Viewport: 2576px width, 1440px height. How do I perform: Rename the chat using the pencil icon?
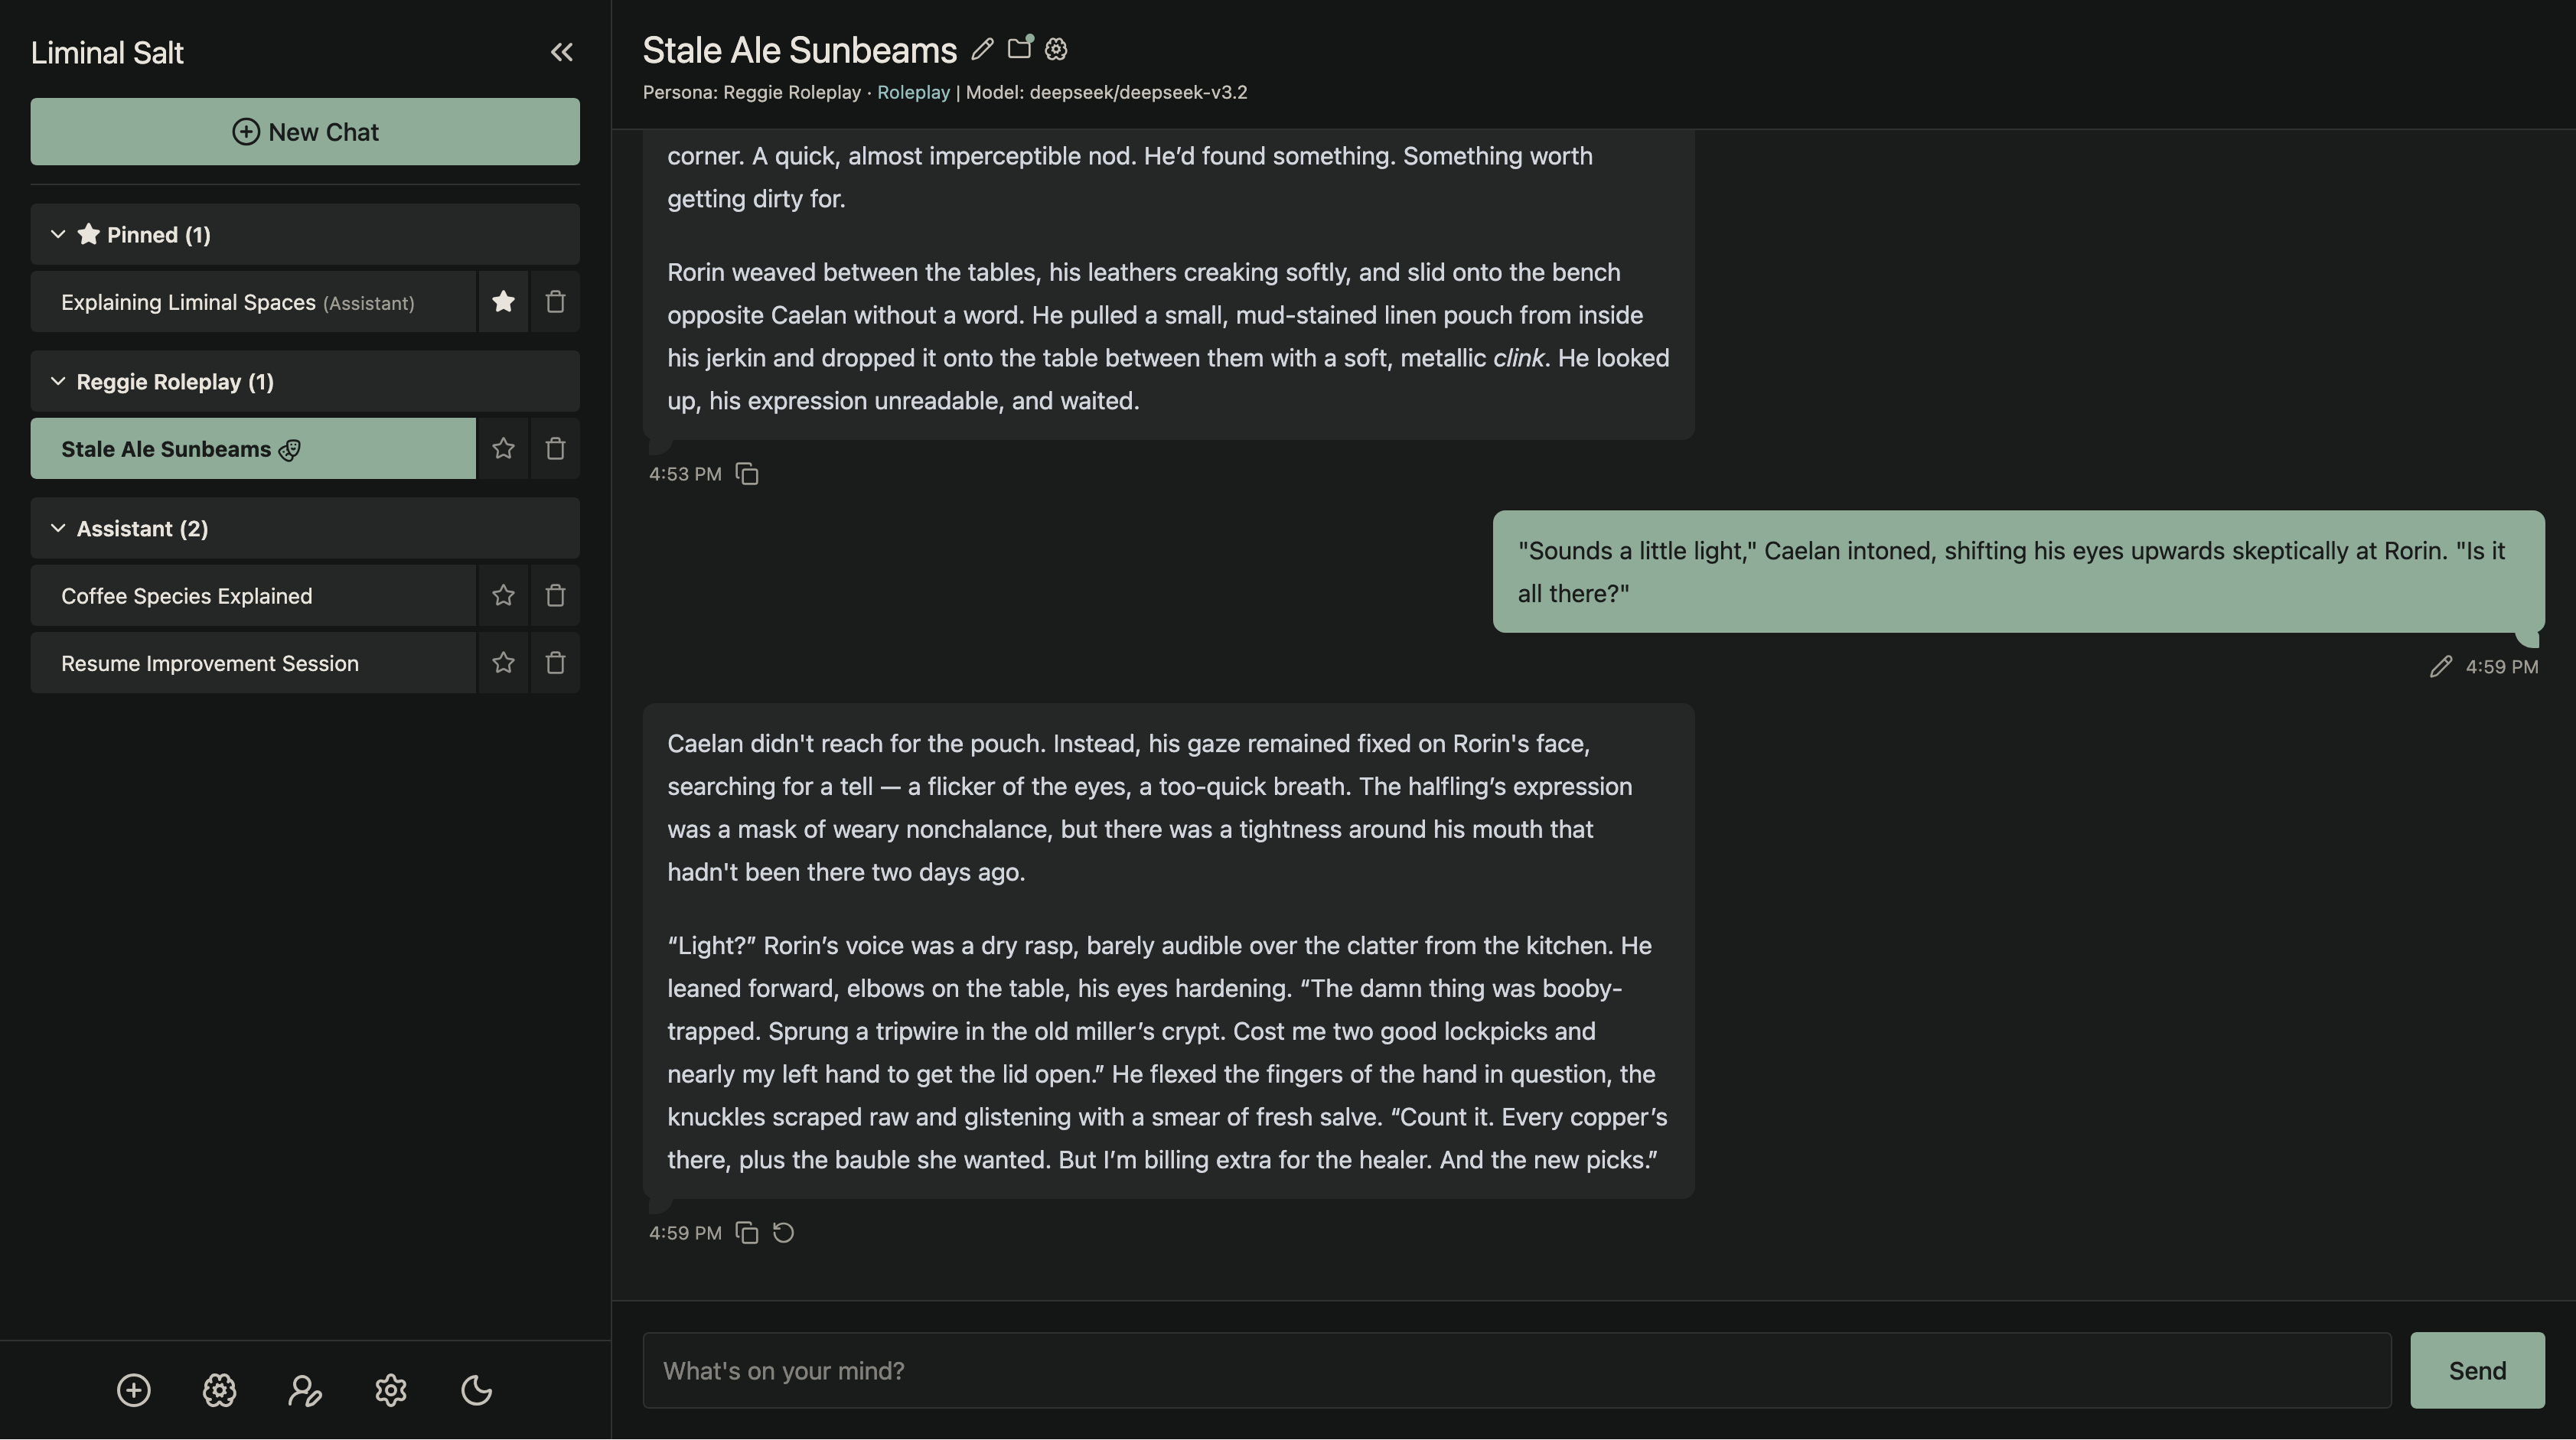point(980,49)
